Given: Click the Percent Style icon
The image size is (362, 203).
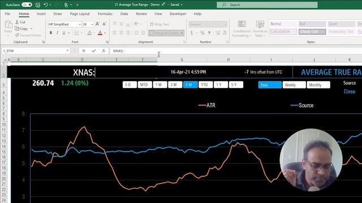Looking at the screenshot, I should [202, 33].
